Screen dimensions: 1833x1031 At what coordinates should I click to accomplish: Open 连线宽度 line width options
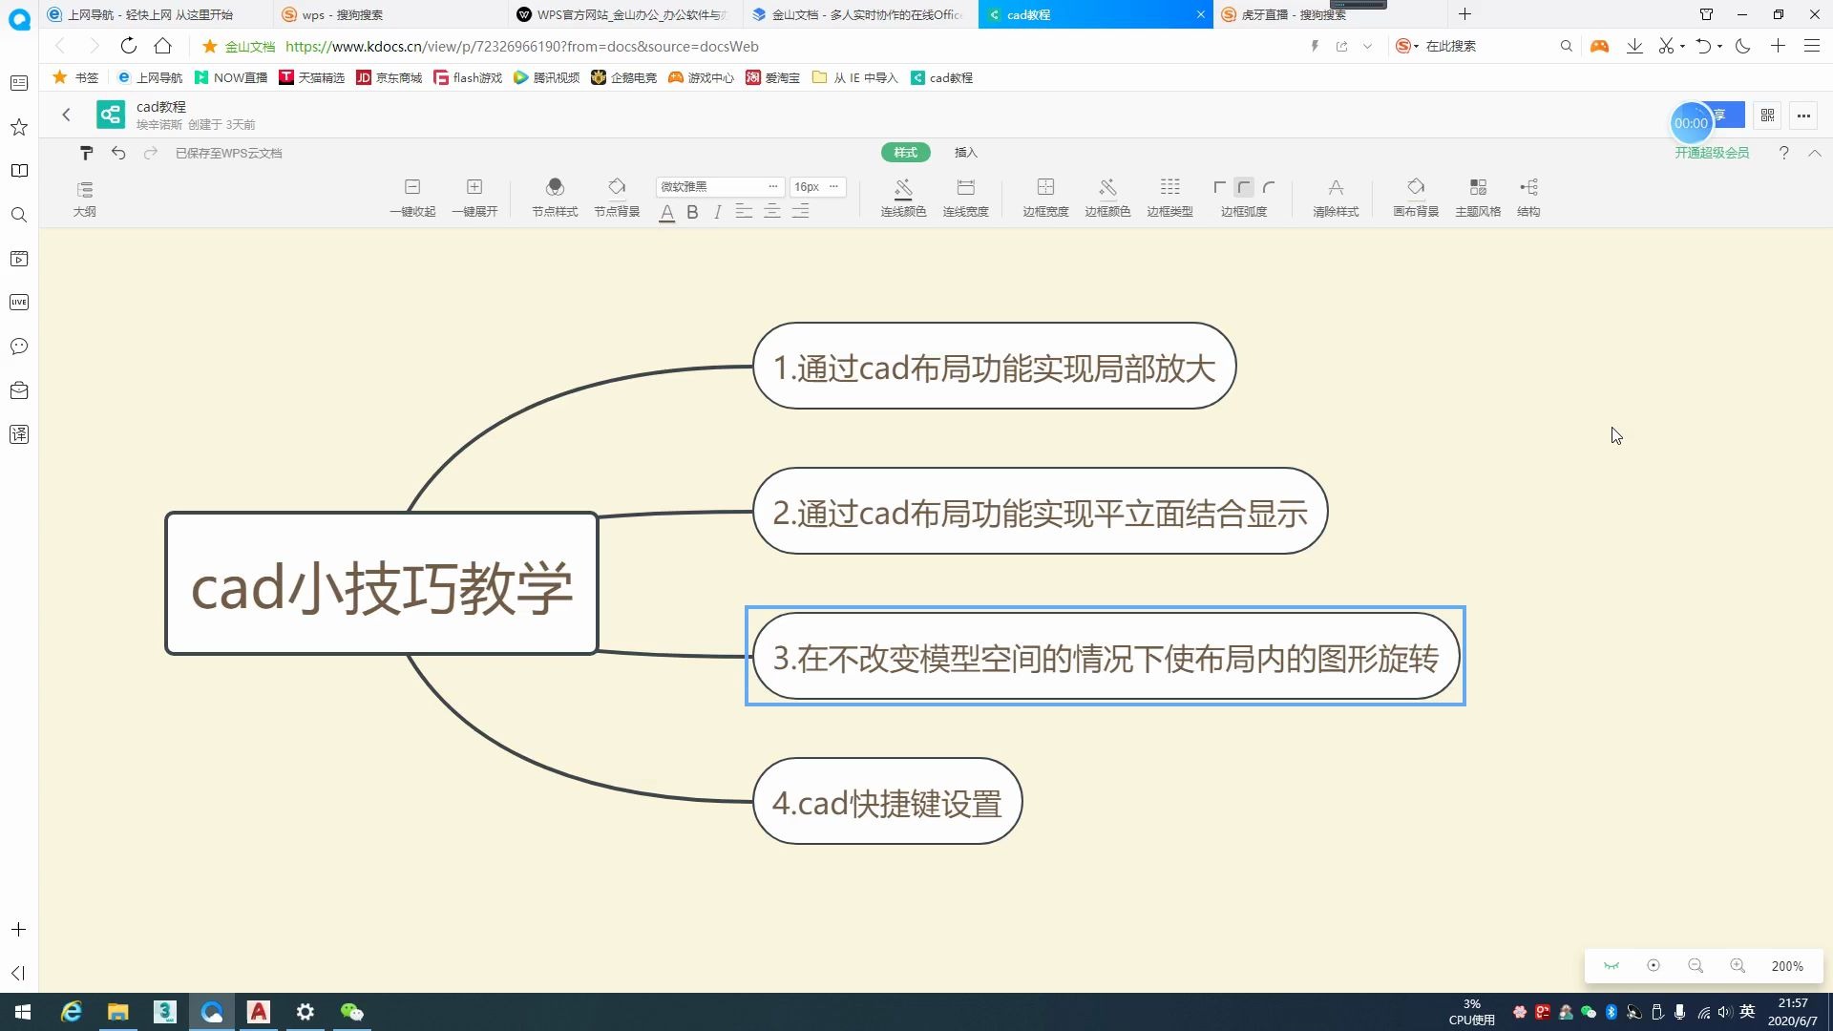click(x=965, y=199)
